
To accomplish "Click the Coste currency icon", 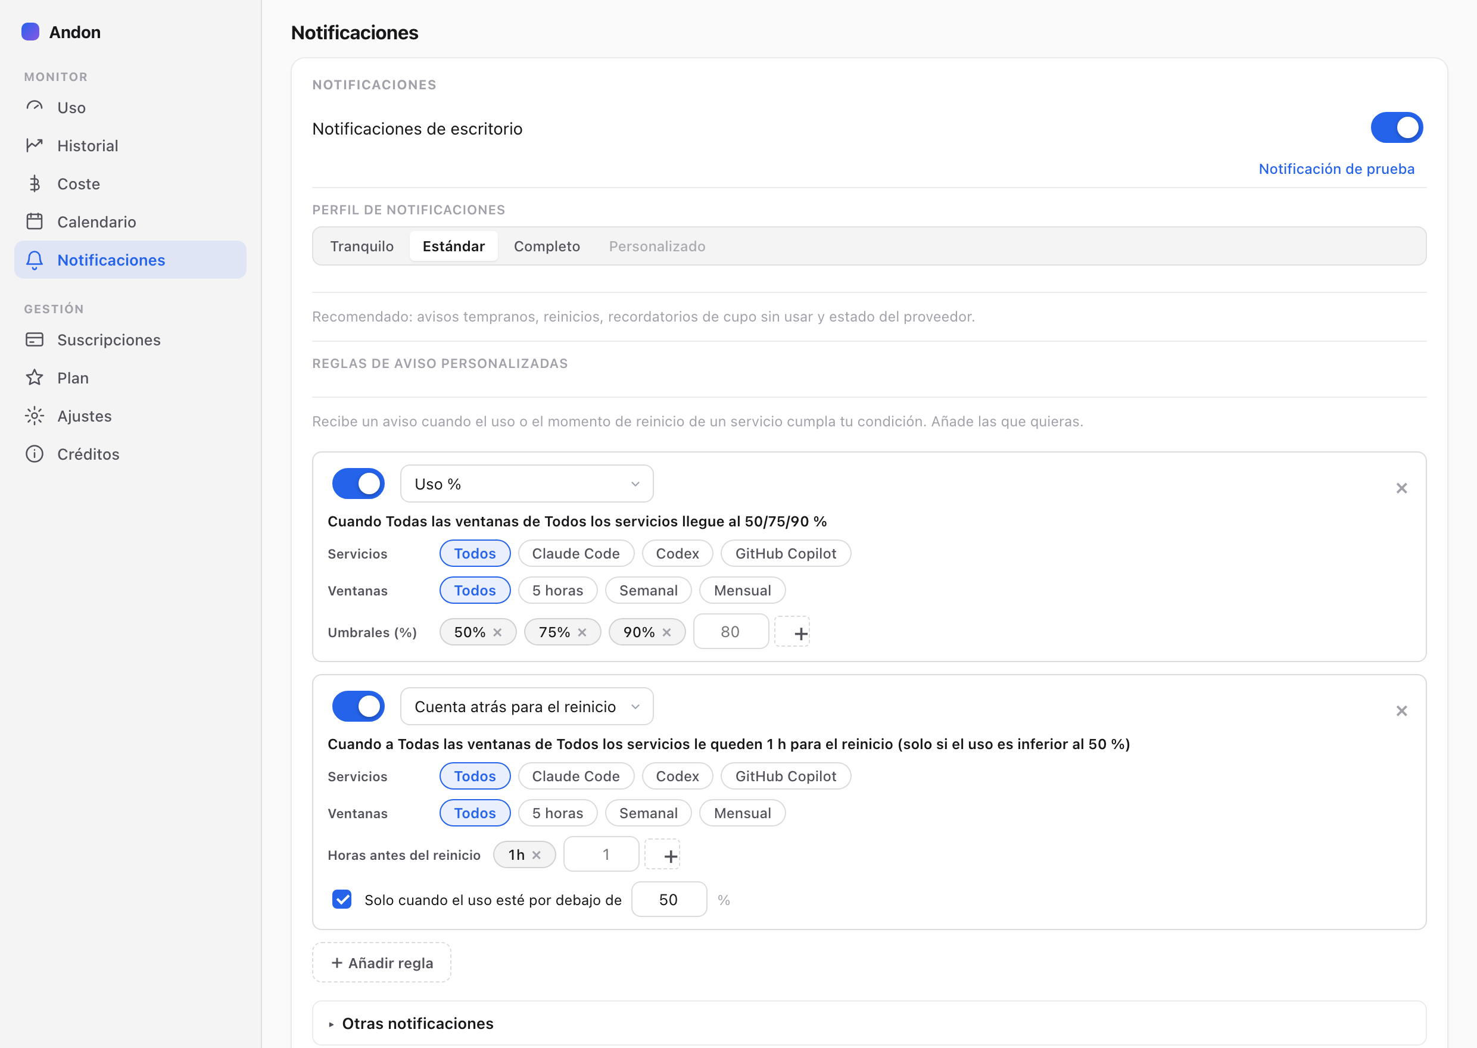I will [34, 183].
